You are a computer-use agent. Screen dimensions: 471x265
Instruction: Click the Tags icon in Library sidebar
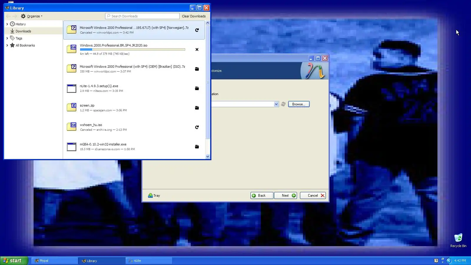pos(12,38)
